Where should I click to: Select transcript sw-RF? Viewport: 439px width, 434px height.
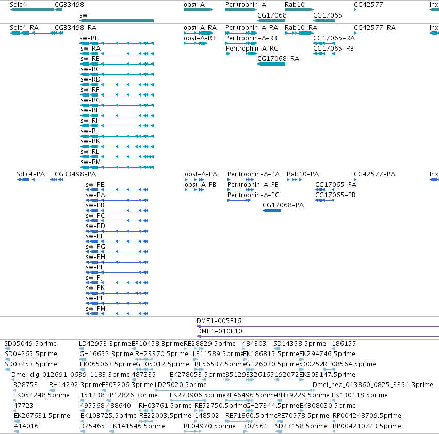point(117,95)
